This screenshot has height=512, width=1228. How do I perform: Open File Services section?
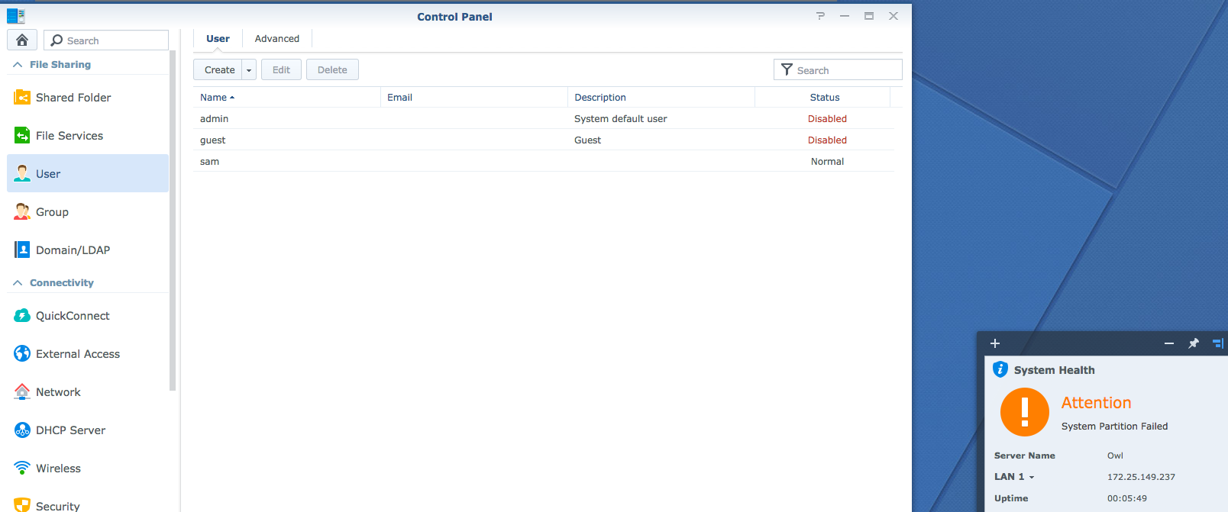tap(69, 136)
